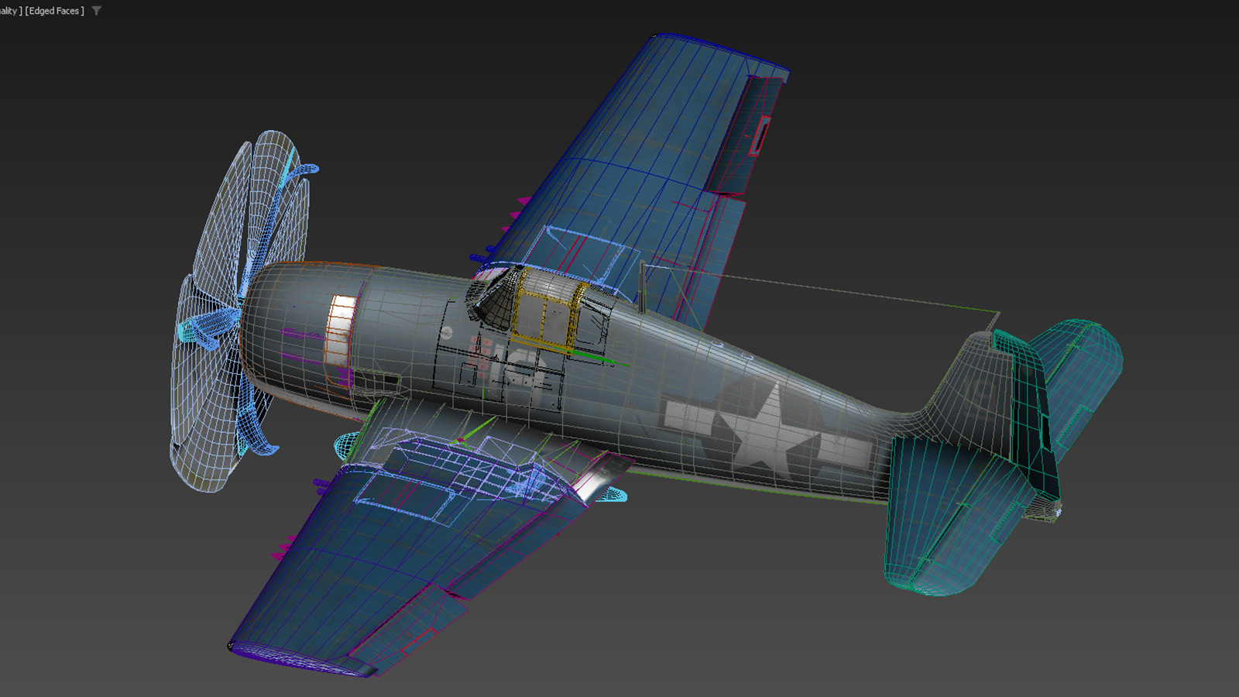Select the shiny metal panel on the cowling
Image resolution: width=1239 pixels, height=697 pixels.
[340, 329]
